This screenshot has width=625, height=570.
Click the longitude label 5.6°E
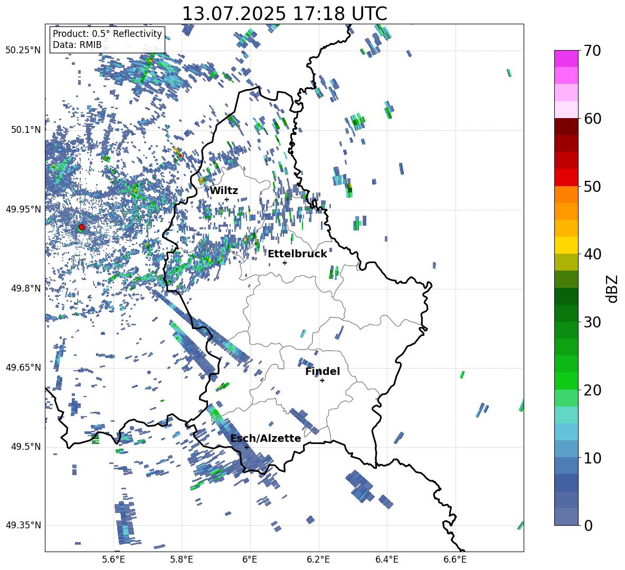pos(113,559)
